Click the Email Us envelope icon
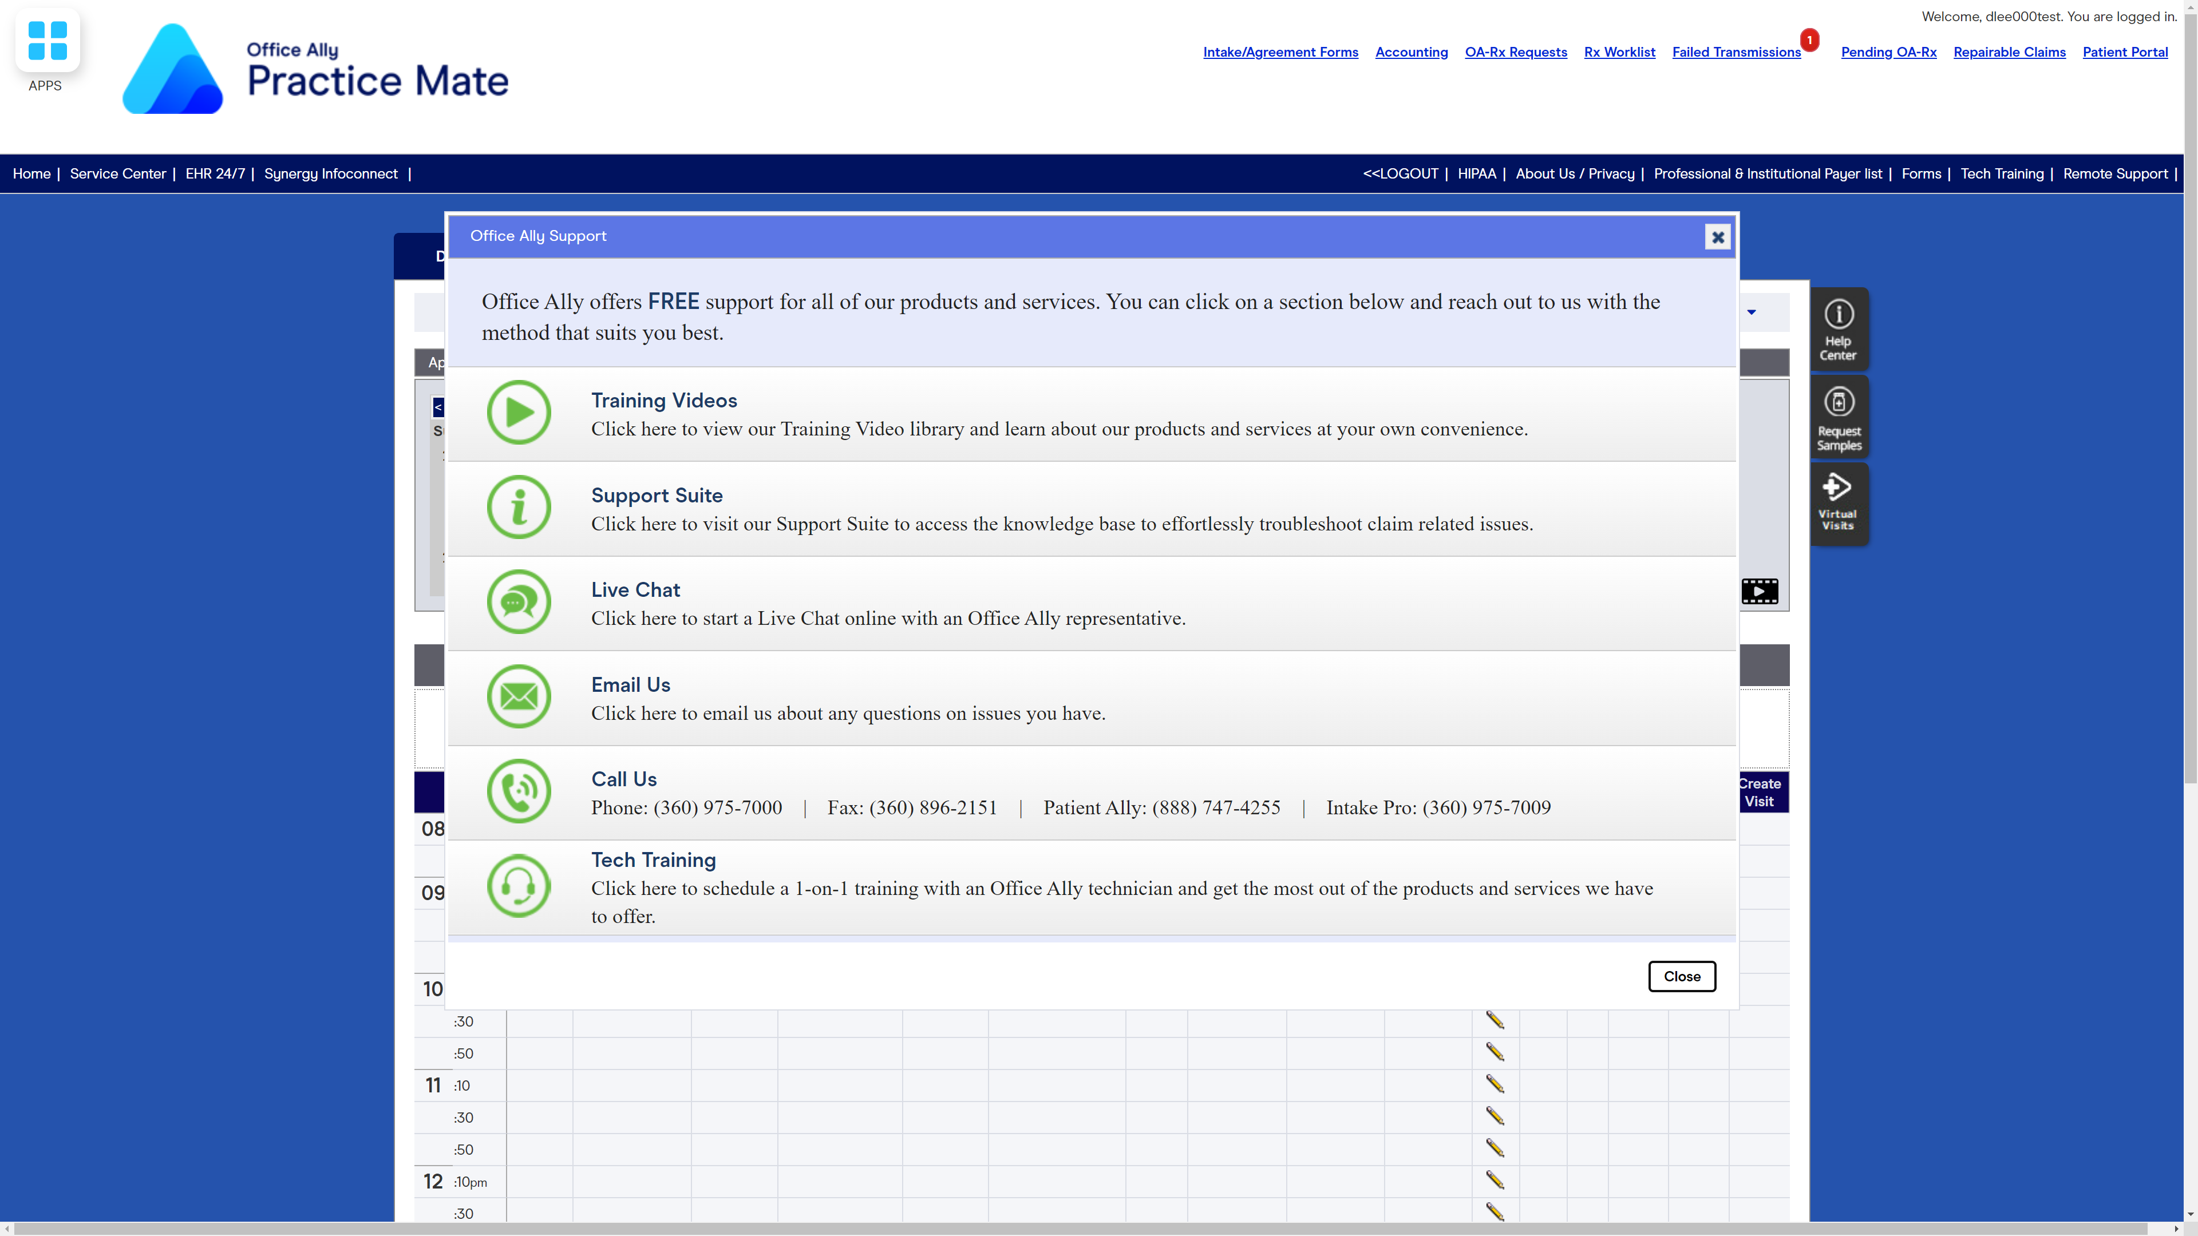Screen dimensions: 2198x1236 [519, 697]
